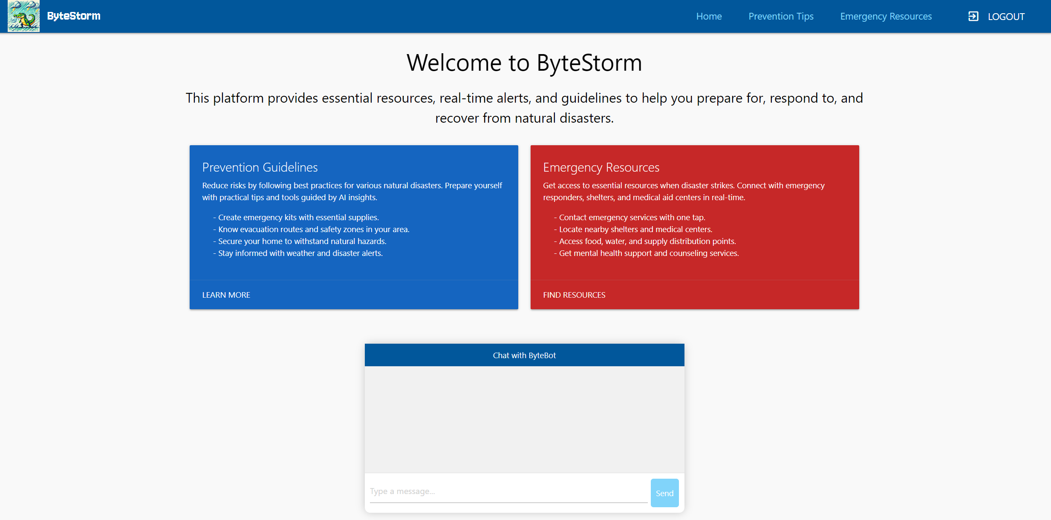The width and height of the screenshot is (1051, 520).
Task: Click the logout arrow icon
Action: pos(973,16)
